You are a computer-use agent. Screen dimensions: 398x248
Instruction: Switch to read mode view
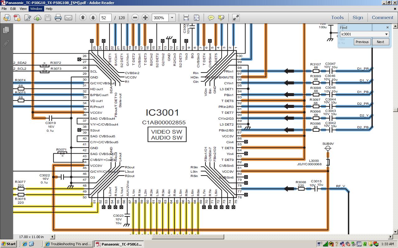point(236,18)
